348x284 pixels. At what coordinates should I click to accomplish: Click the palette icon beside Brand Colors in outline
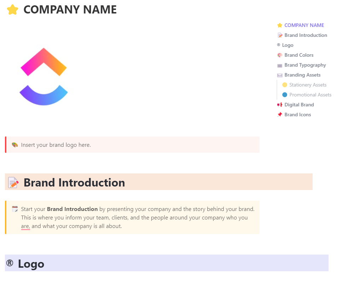click(280, 55)
